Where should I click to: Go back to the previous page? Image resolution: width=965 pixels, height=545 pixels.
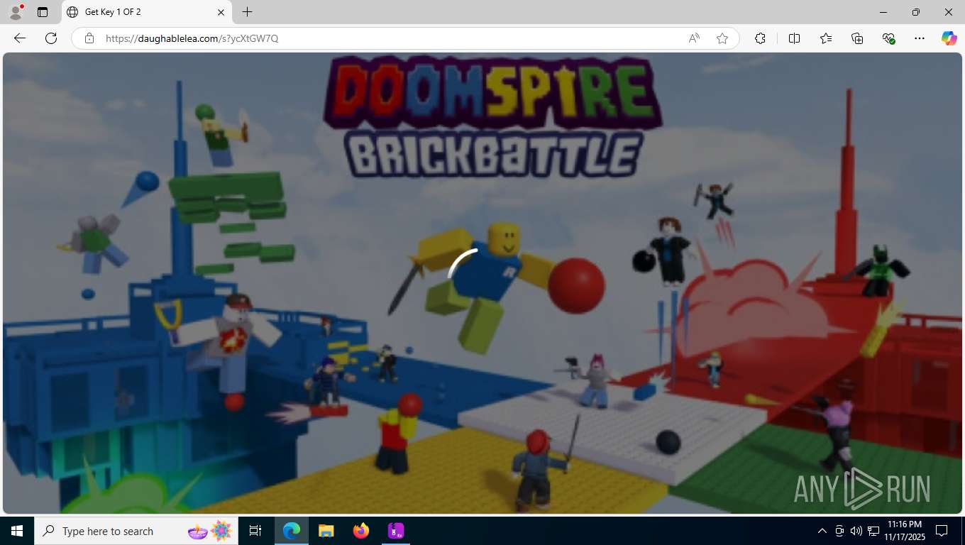coord(20,38)
